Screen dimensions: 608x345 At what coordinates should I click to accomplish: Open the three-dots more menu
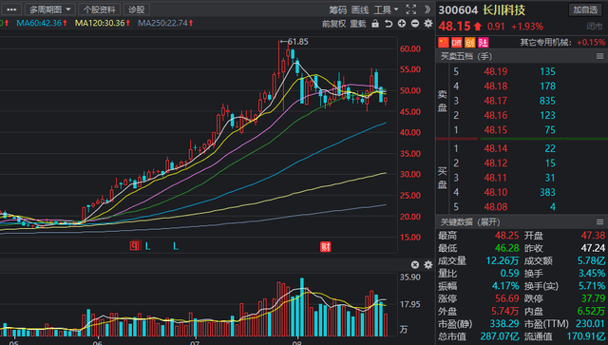tap(11, 10)
